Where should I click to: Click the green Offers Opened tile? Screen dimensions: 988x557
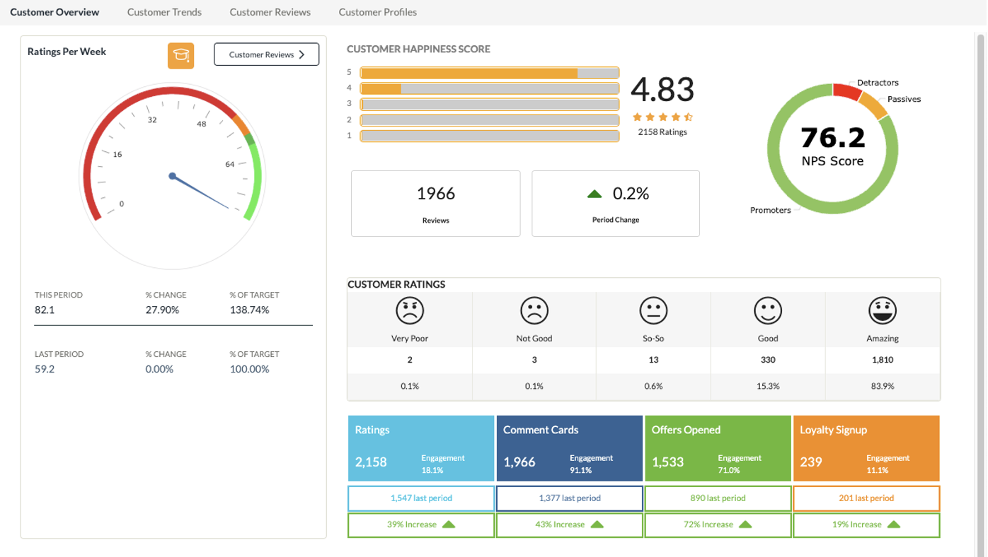(x=718, y=448)
